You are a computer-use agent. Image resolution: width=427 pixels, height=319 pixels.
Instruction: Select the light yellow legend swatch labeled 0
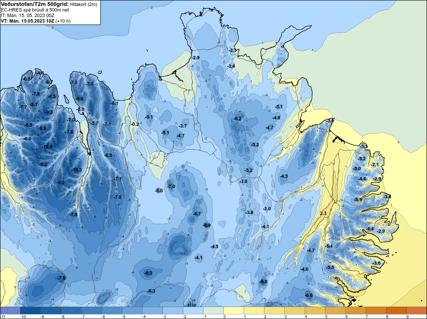234,310
